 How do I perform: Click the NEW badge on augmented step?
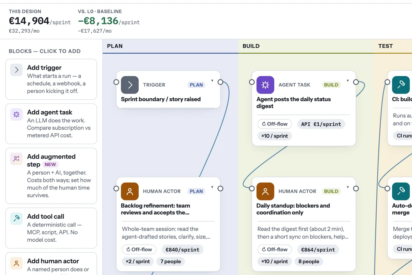coord(50,164)
